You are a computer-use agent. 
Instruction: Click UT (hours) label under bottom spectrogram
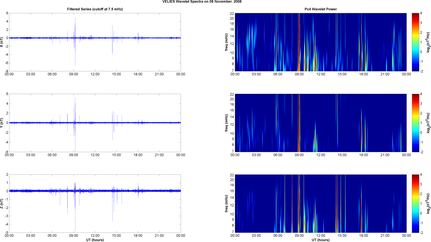tap(320, 240)
